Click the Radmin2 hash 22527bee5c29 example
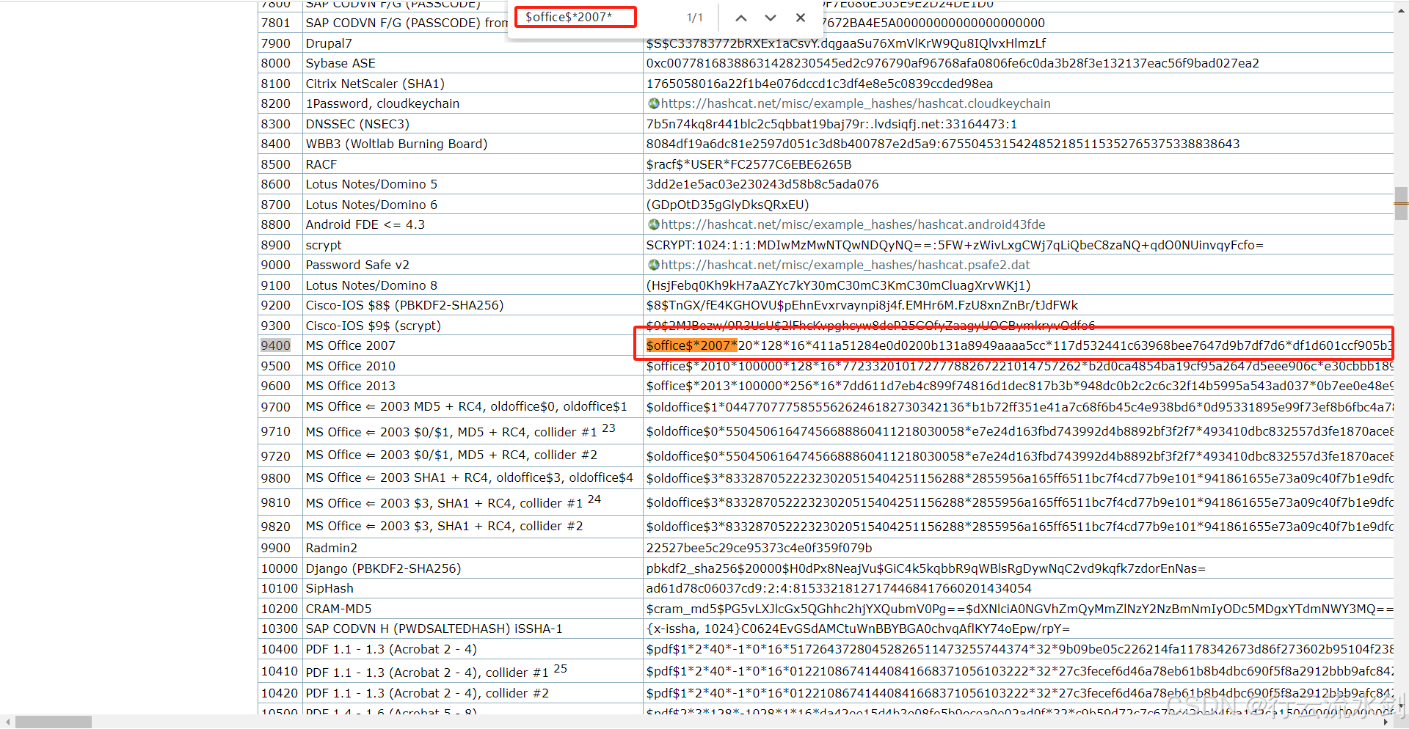Viewport: 1409px width, 729px height. (x=759, y=549)
